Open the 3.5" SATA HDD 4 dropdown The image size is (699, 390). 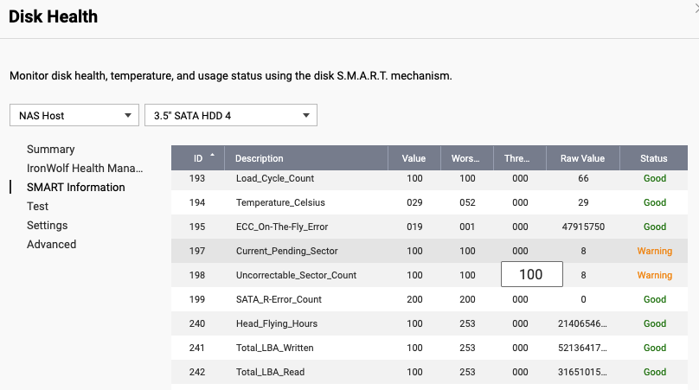[231, 115]
